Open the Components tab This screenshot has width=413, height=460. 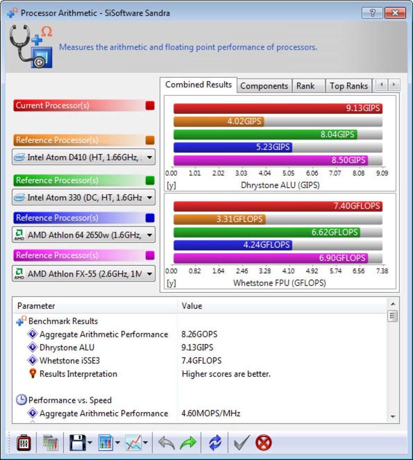[x=264, y=86]
